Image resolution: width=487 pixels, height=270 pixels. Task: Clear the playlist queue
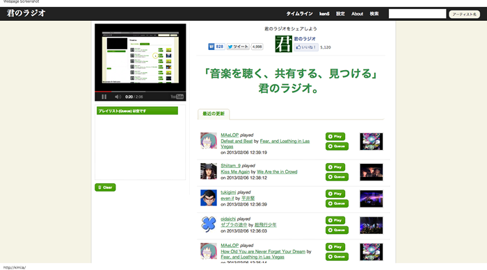click(x=105, y=187)
